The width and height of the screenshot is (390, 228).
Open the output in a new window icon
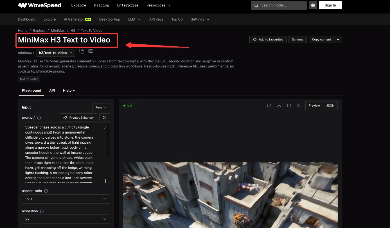pos(289,105)
